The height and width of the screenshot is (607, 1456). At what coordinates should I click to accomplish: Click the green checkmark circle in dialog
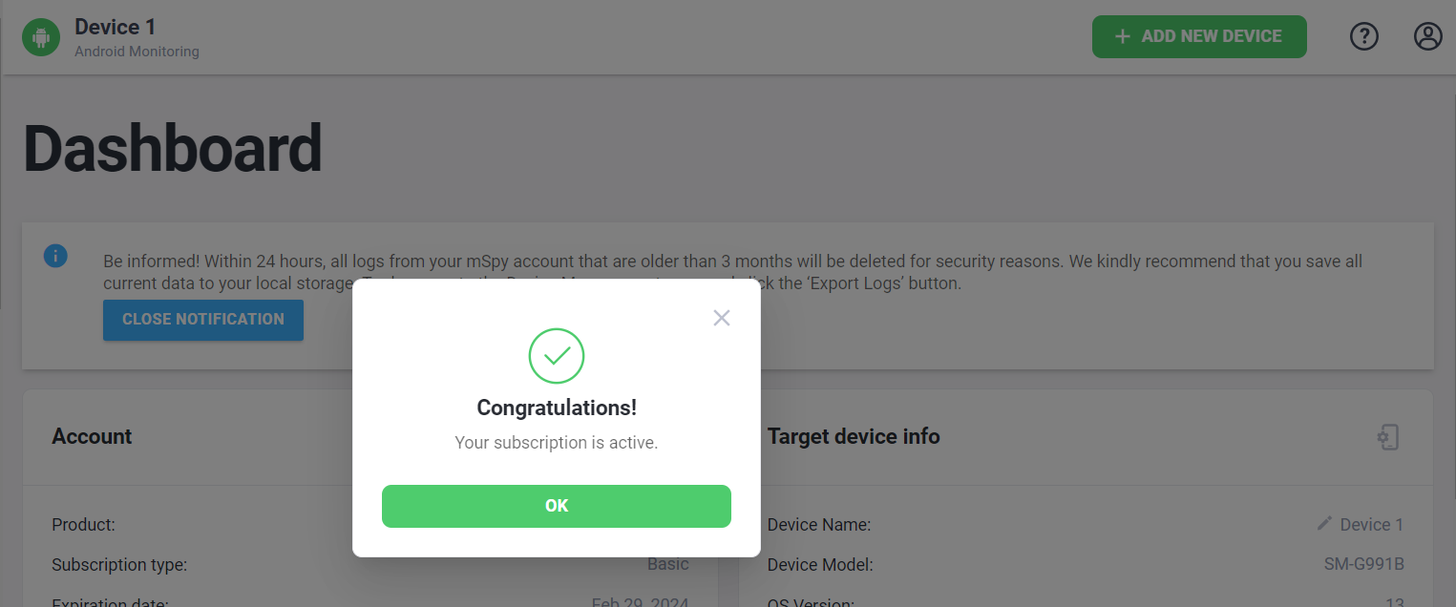click(557, 356)
